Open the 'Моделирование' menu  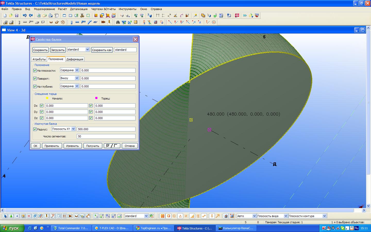click(x=44, y=9)
